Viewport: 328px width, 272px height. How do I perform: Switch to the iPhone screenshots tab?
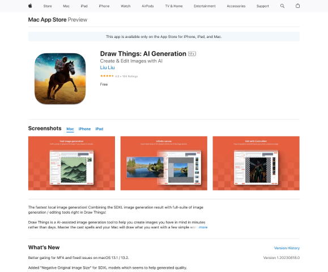(84, 129)
